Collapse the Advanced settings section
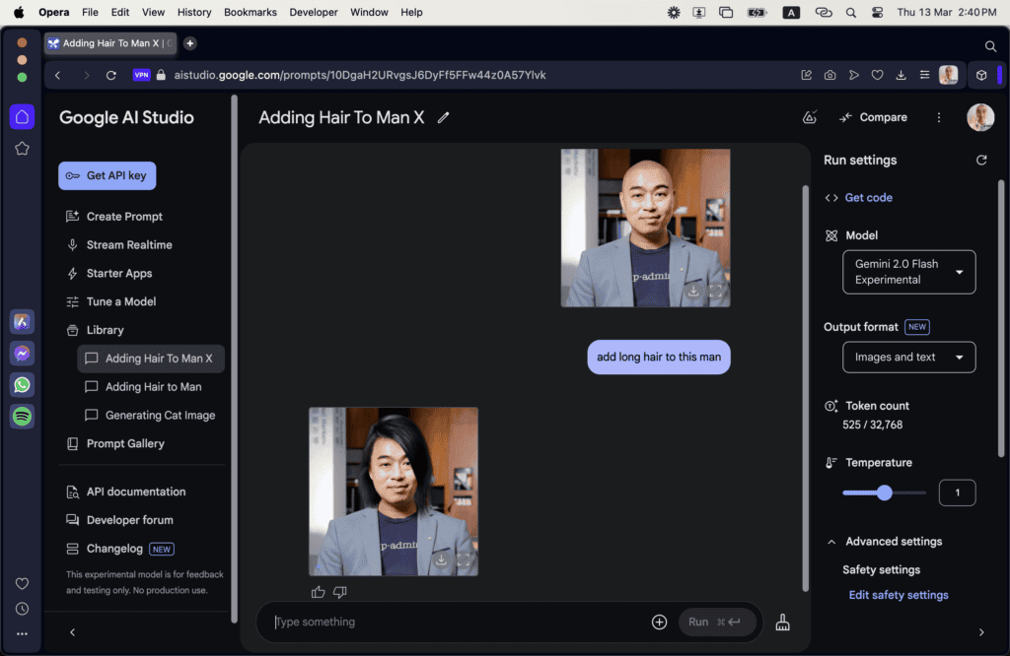1010x656 pixels. click(832, 542)
